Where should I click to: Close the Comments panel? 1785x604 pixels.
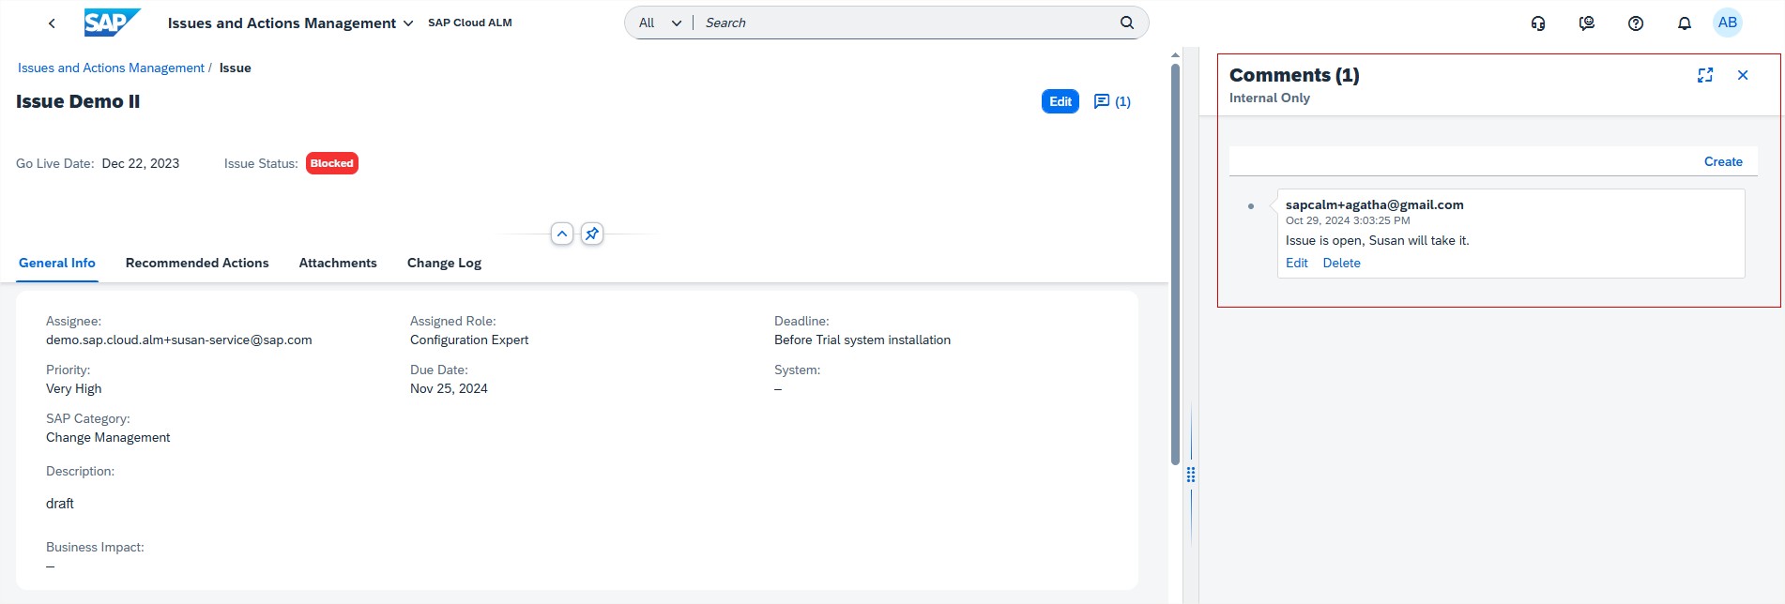1743,75
